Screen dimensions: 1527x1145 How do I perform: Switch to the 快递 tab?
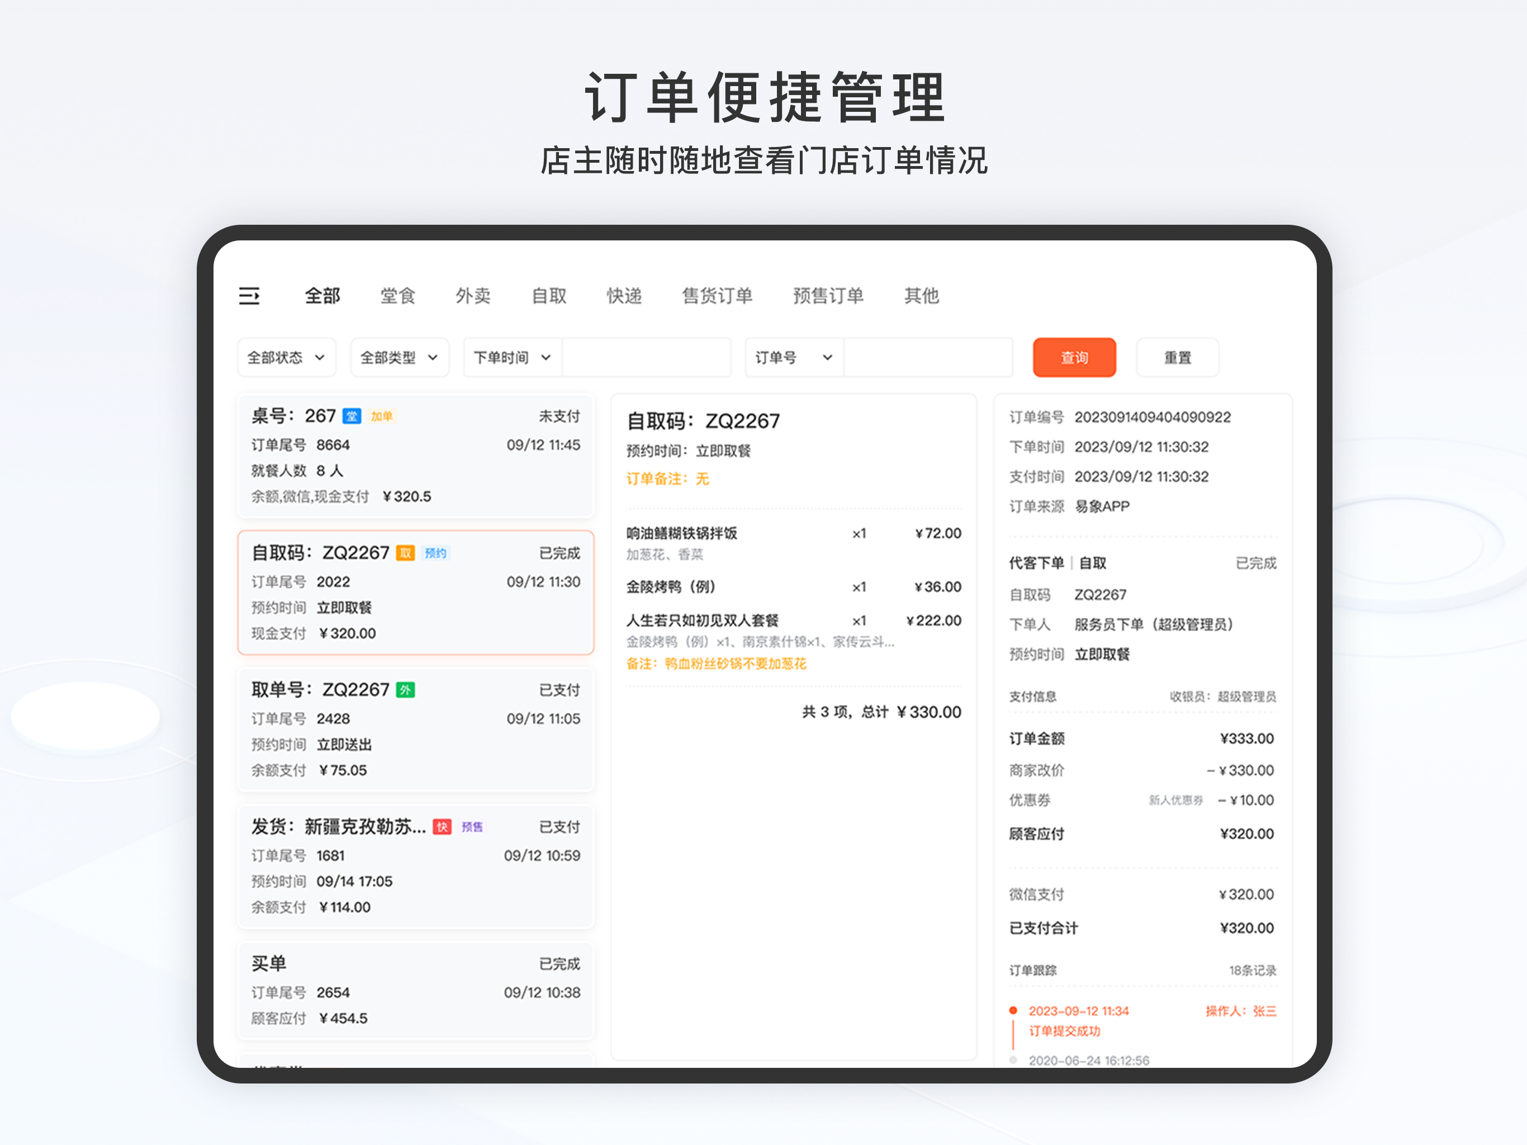tap(624, 296)
